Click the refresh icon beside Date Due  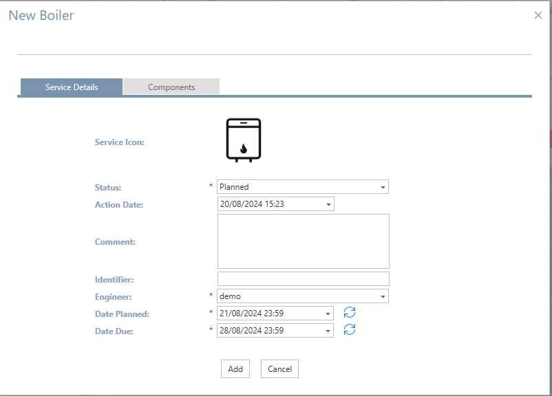point(350,329)
